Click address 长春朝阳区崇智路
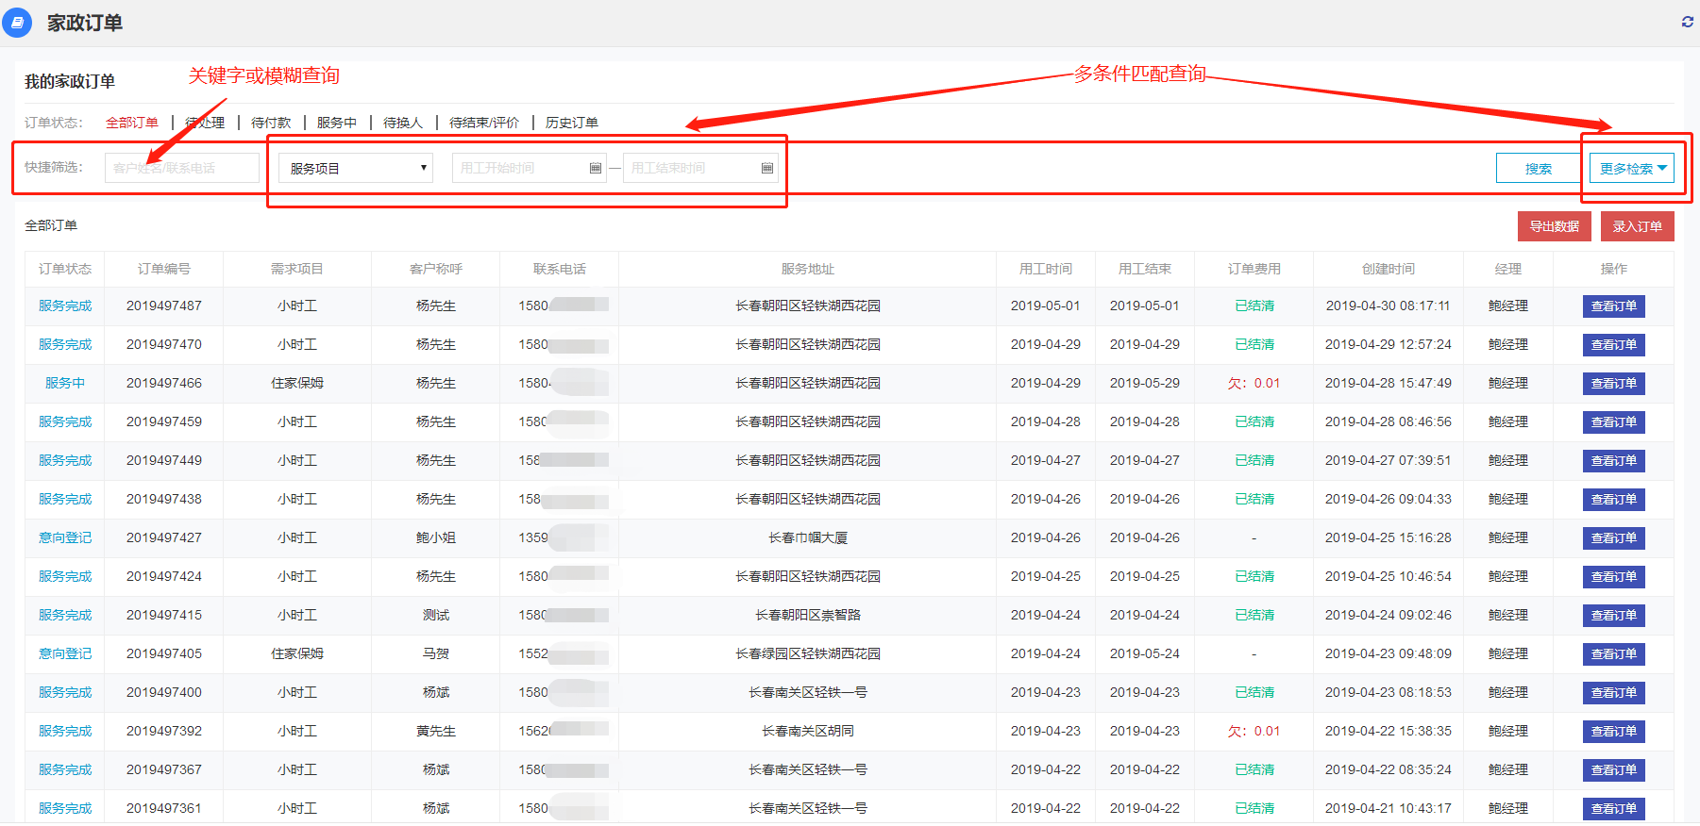This screenshot has width=1700, height=826. [x=808, y=615]
